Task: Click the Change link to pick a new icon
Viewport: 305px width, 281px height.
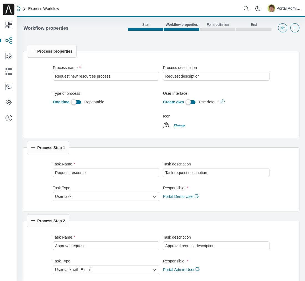Action: 179,125
